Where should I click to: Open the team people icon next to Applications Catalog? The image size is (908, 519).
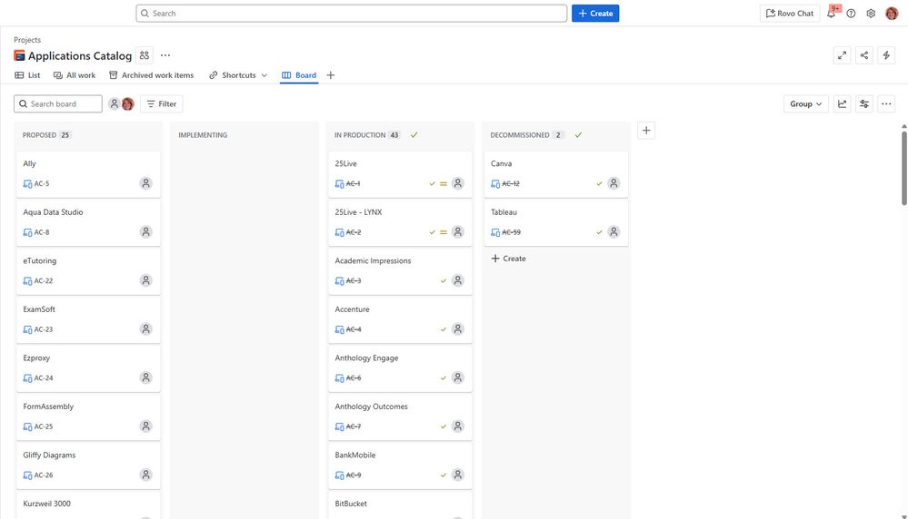click(x=145, y=55)
